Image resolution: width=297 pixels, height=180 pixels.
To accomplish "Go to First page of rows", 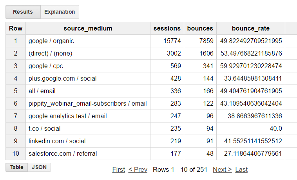I will 119,169.
